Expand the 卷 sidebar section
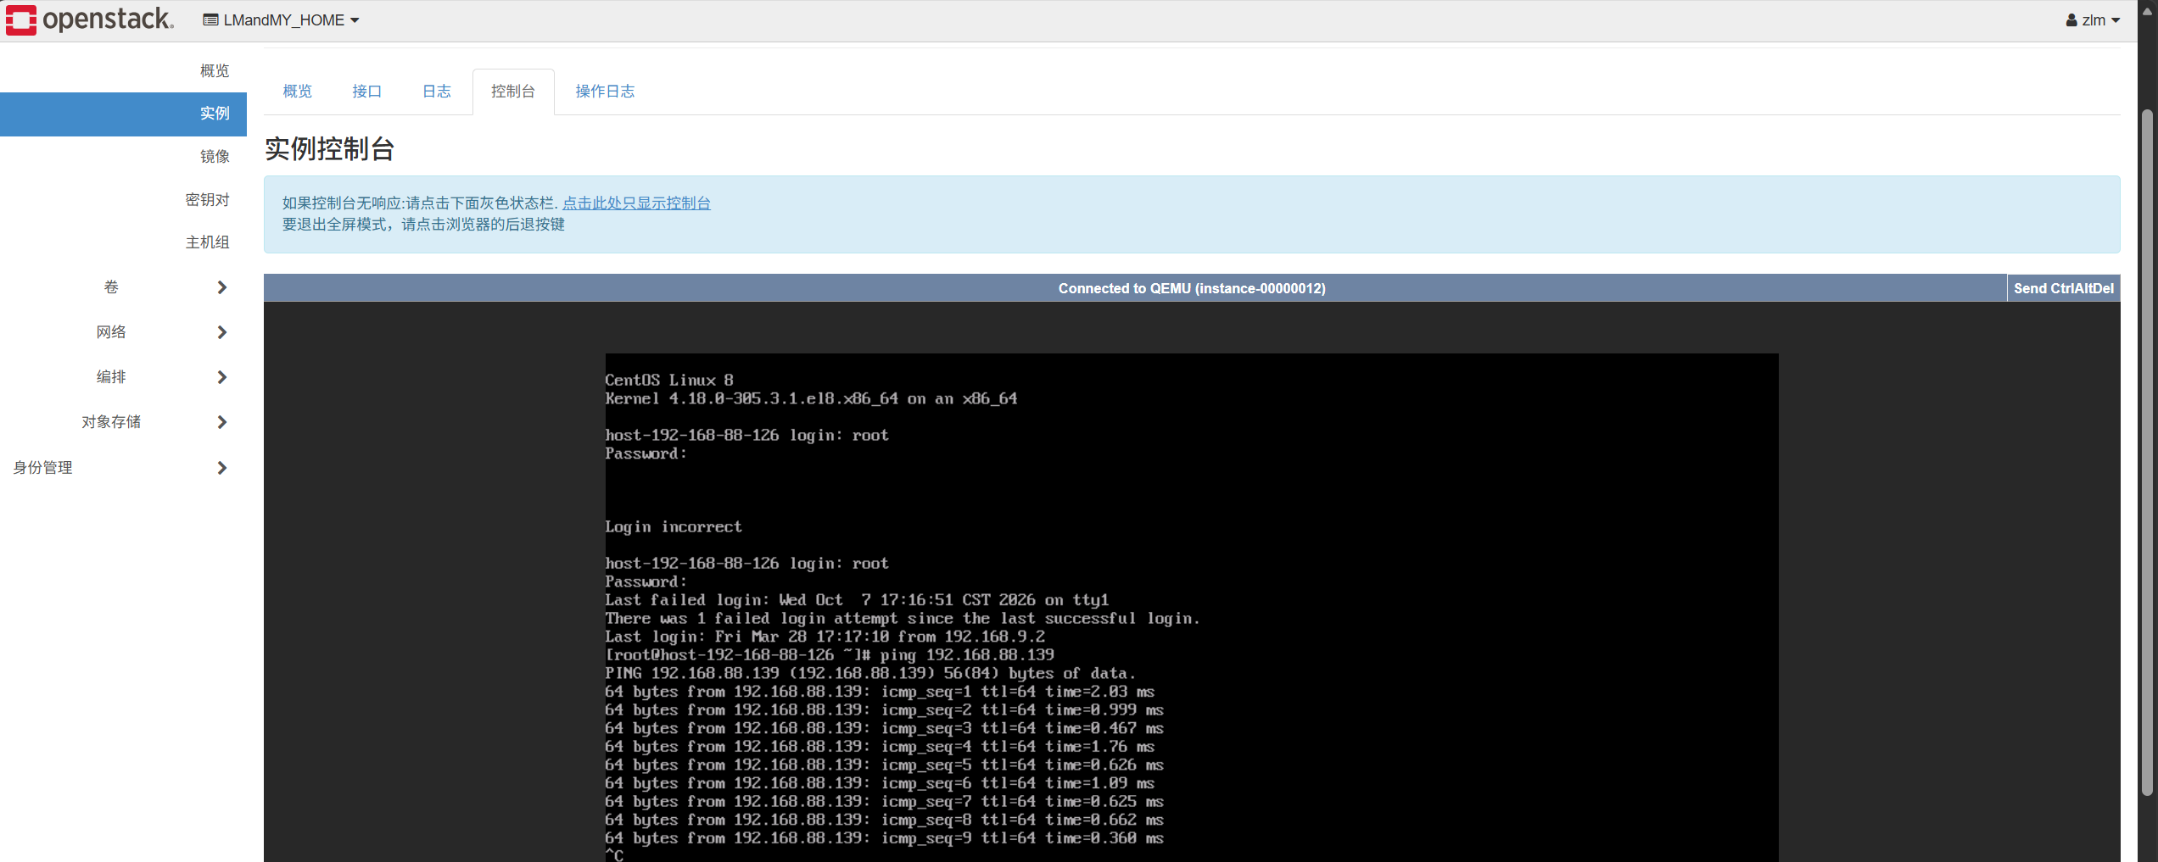Screen dimensions: 2158x862 (123, 287)
